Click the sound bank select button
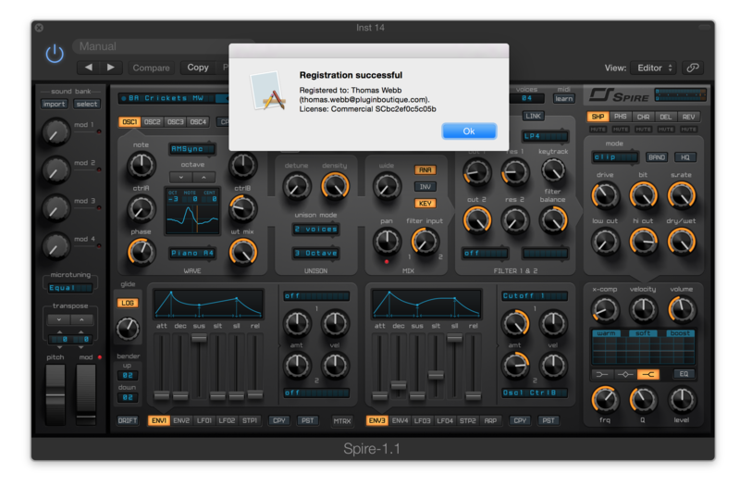 tap(87, 104)
